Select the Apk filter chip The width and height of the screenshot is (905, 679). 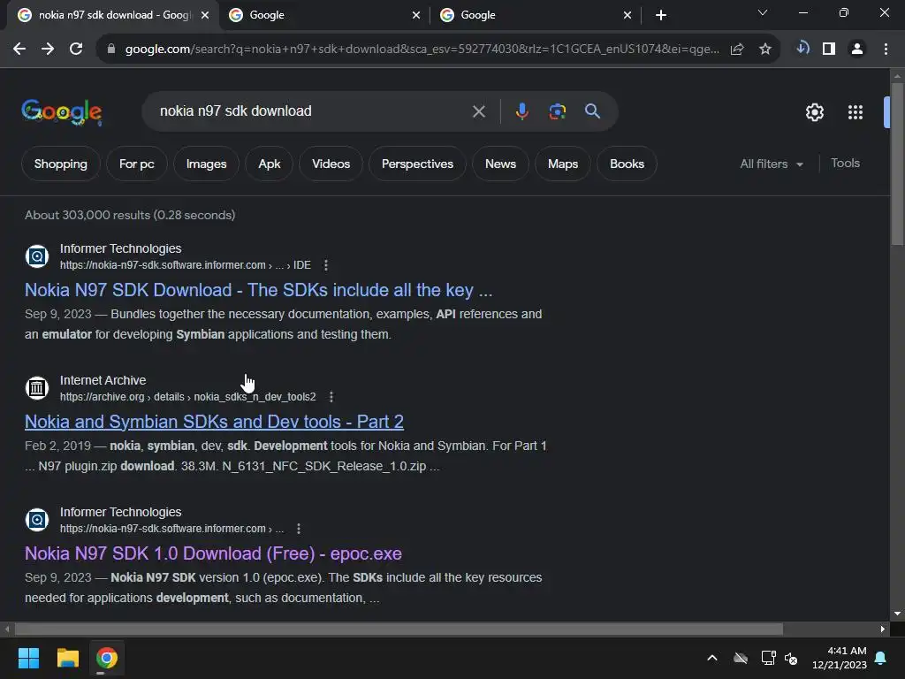[x=269, y=164]
